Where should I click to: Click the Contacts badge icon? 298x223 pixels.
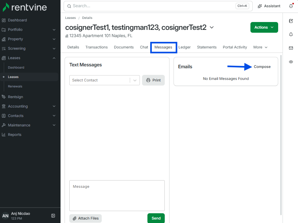3,116
